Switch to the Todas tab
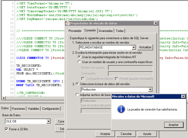 pos(120,31)
